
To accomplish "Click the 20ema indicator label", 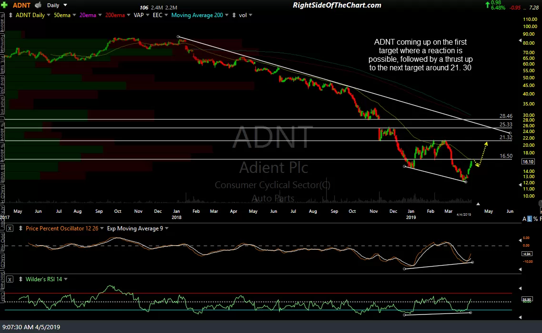I will pos(88,15).
